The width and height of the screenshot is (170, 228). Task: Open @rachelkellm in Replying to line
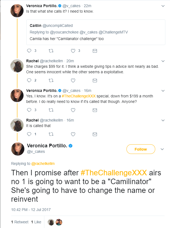pyautogui.click(x=43, y=164)
